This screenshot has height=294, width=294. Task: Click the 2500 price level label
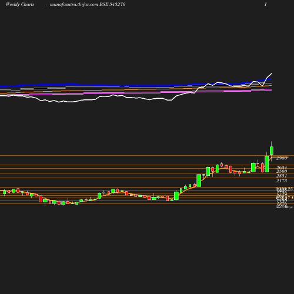(x=282, y=171)
